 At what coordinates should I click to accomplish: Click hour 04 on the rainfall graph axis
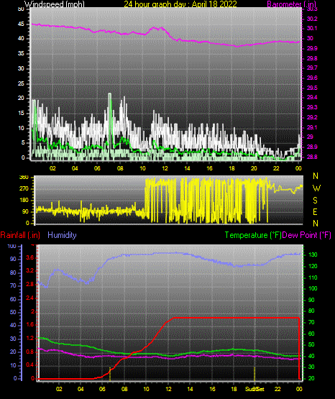[x=81, y=389]
